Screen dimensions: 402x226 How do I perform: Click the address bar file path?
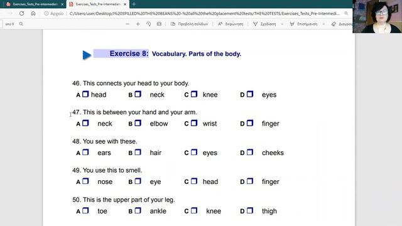204,13
